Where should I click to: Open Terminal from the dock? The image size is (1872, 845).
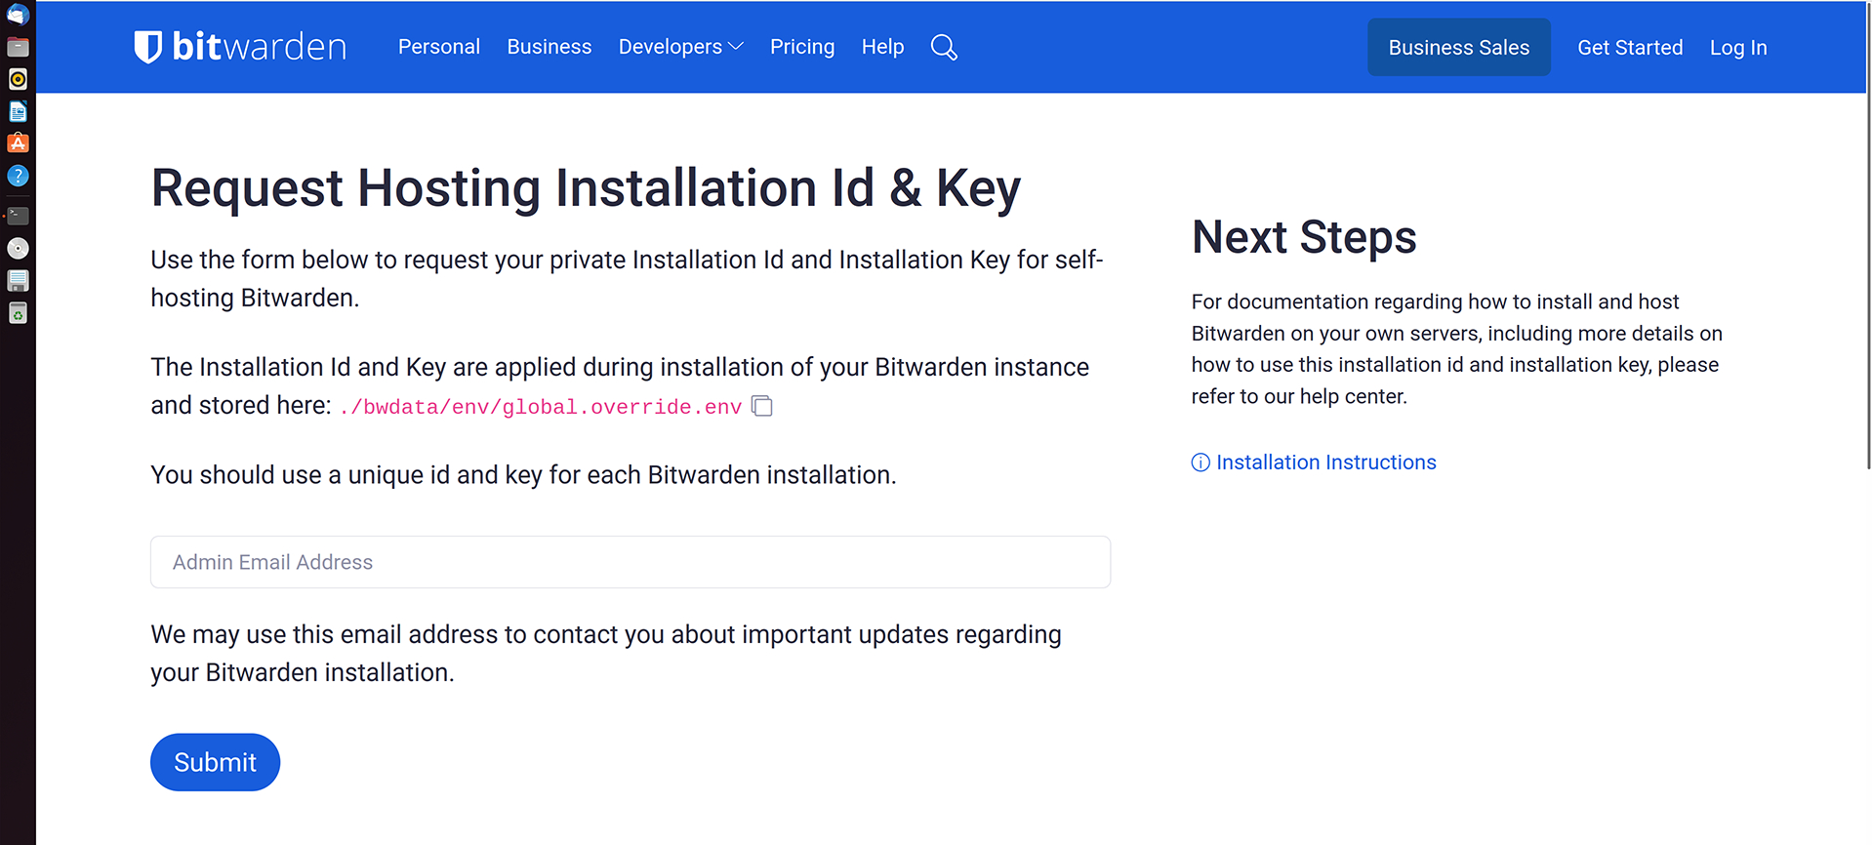pyautogui.click(x=18, y=216)
